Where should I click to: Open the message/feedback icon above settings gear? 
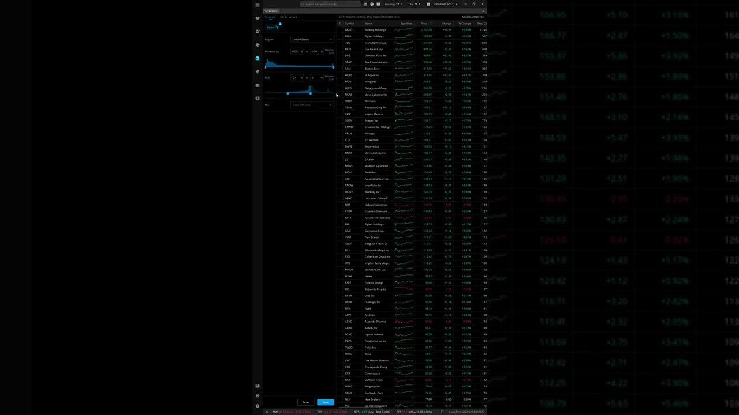[x=257, y=396]
